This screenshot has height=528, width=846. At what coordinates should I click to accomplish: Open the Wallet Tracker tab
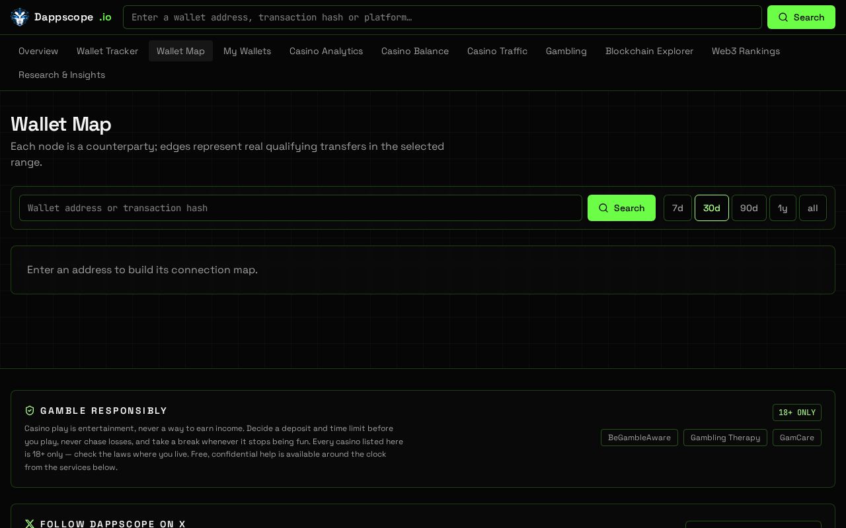pos(107,51)
